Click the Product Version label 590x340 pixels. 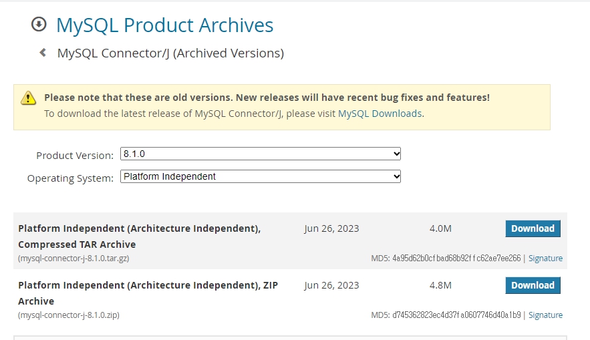tap(75, 155)
